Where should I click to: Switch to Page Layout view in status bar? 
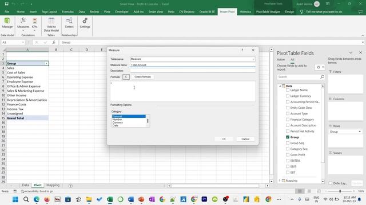(309, 191)
